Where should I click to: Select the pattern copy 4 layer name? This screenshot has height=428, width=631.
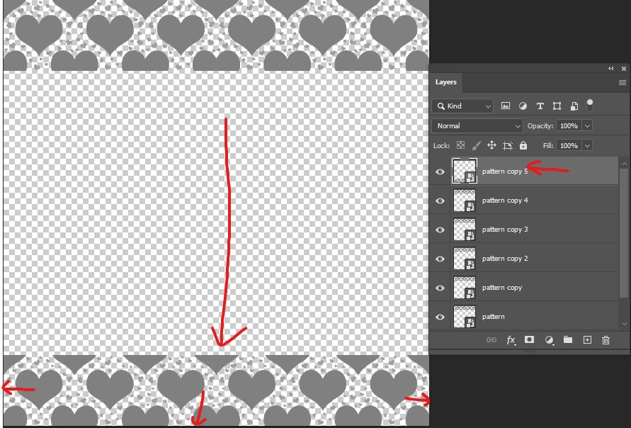tap(505, 201)
